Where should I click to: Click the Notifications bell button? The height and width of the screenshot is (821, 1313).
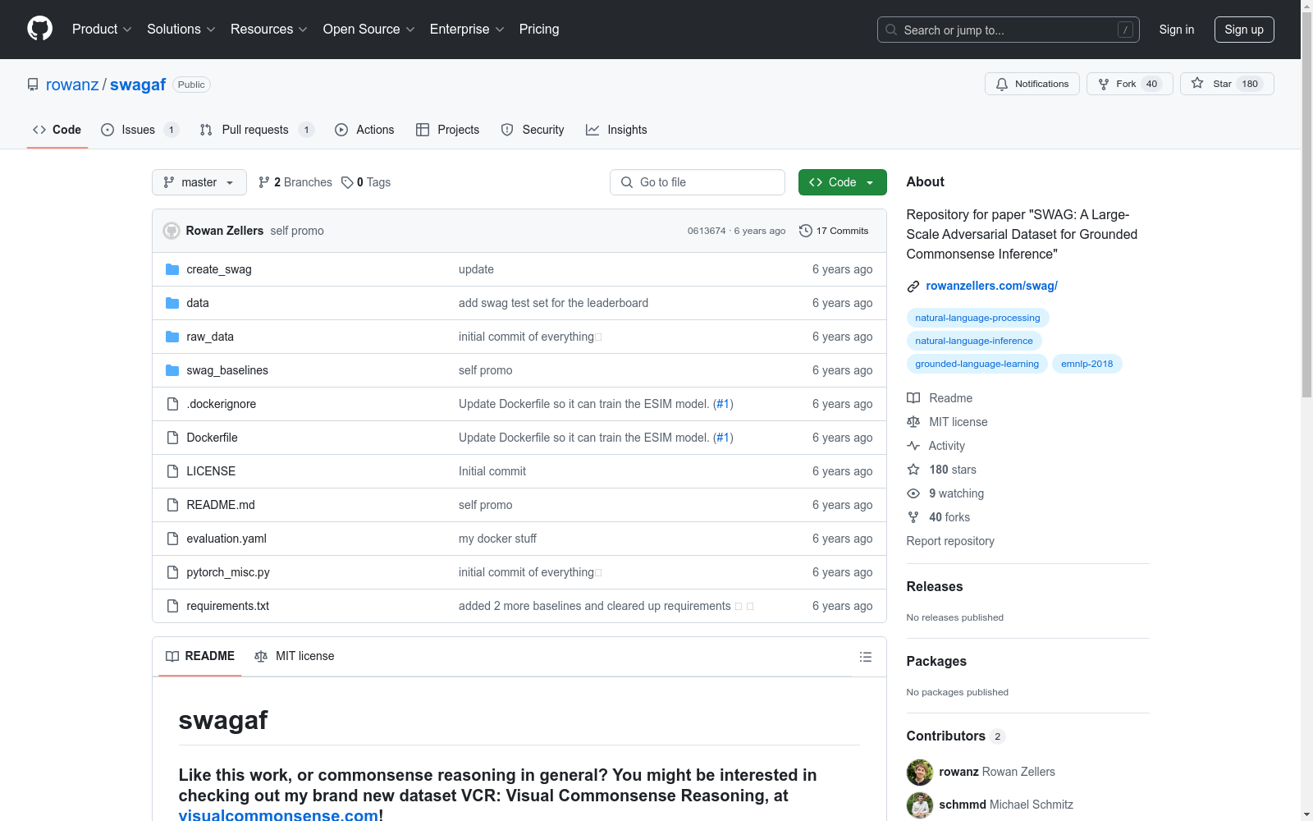1032,84
